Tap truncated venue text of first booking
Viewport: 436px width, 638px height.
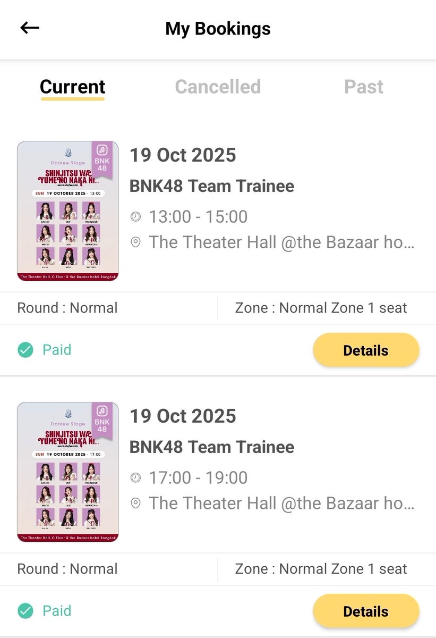(281, 242)
